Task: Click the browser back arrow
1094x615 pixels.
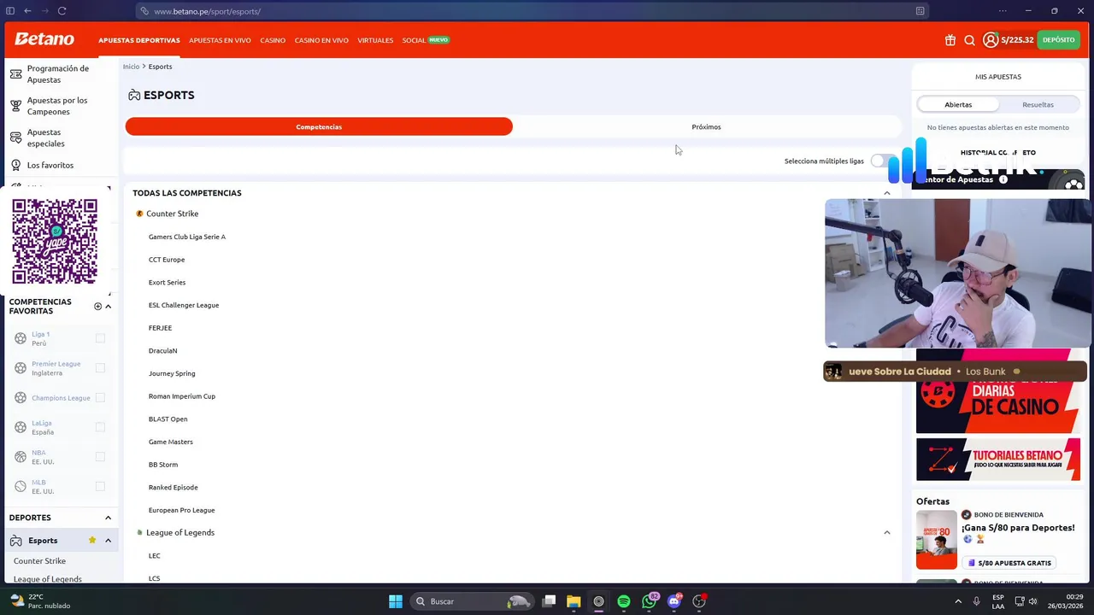Action: (x=27, y=11)
